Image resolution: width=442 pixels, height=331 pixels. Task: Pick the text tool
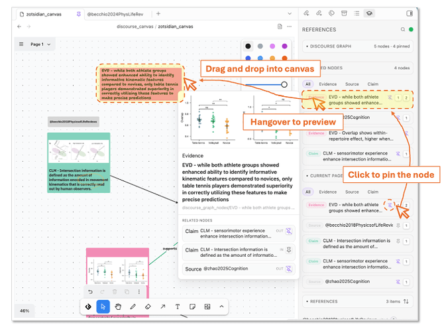pos(178,306)
